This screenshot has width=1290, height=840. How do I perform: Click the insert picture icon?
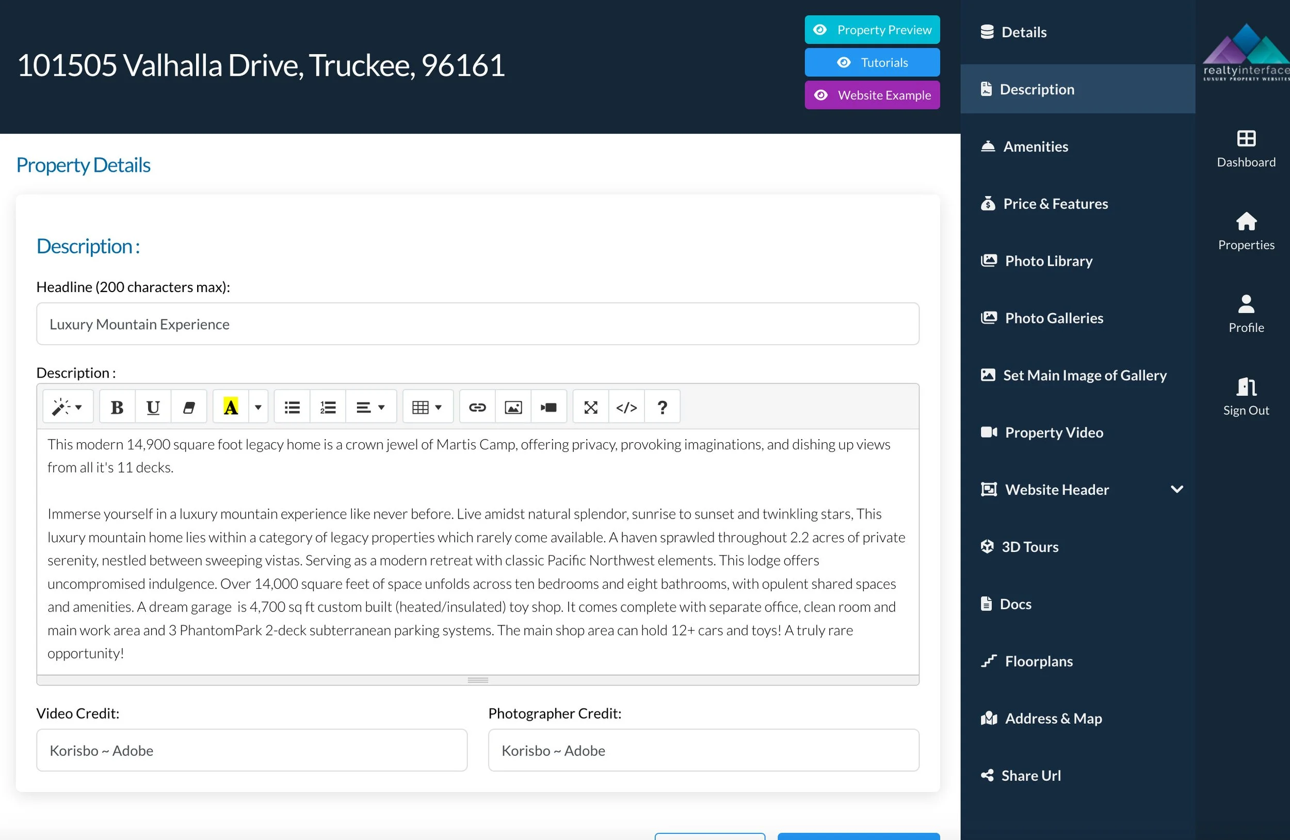[513, 407]
